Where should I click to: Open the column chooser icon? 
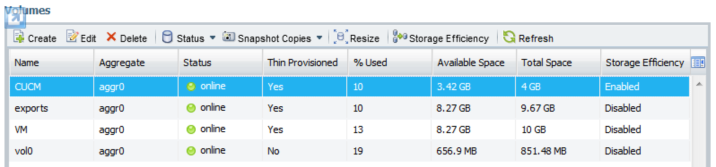pyautogui.click(x=698, y=63)
